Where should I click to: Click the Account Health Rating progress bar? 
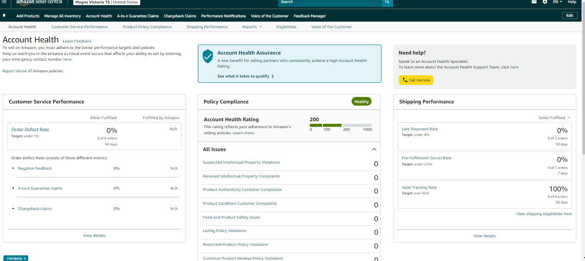coord(341,125)
